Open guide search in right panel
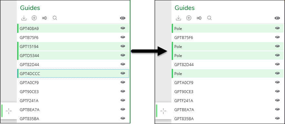This screenshot has height=124, width=285. click(x=209, y=18)
